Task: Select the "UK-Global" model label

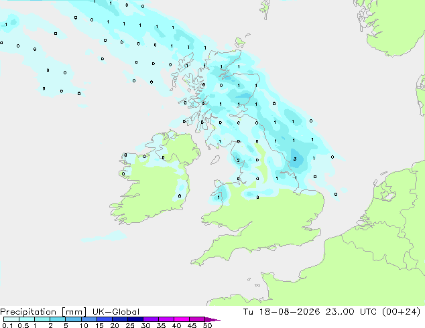Action: click(116, 312)
